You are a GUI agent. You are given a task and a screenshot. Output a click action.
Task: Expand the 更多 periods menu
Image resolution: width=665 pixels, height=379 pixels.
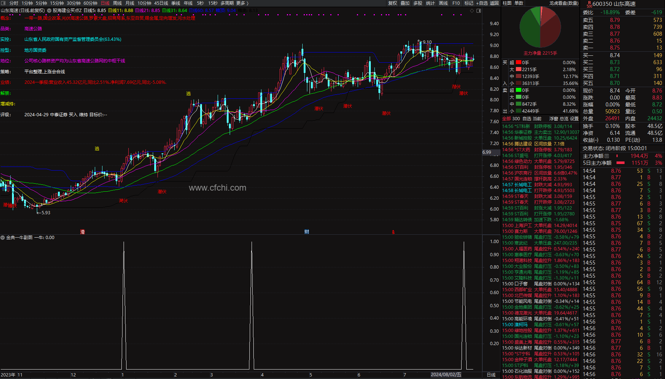(x=242, y=3)
